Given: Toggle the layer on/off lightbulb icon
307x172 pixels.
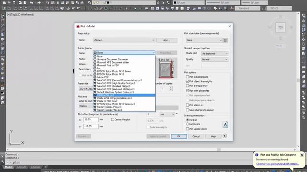Looking at the screenshot, I should point(94,2).
